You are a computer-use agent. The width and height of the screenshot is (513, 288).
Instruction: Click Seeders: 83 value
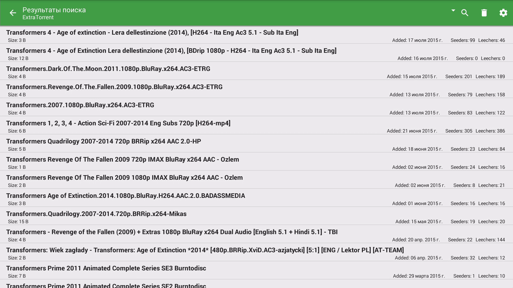click(x=460, y=113)
